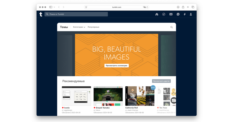Image resolution: width=232 pixels, height=122 pixels.
Task: Click the themes search magnifier icon
Action: click(x=171, y=27)
